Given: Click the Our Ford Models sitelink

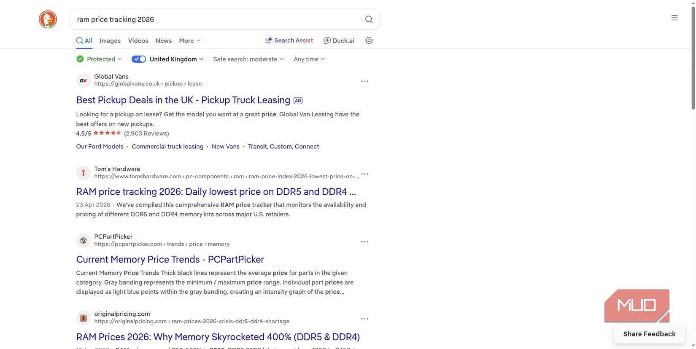Looking at the screenshot, I should coord(100,146).
